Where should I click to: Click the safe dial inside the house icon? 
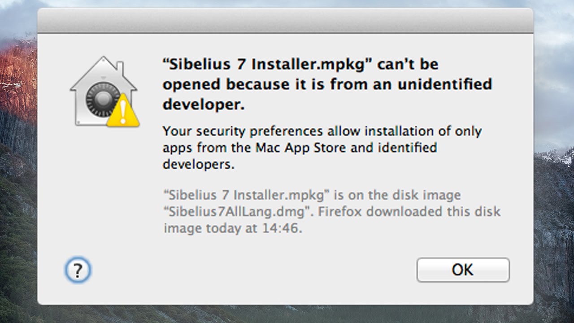[102, 99]
